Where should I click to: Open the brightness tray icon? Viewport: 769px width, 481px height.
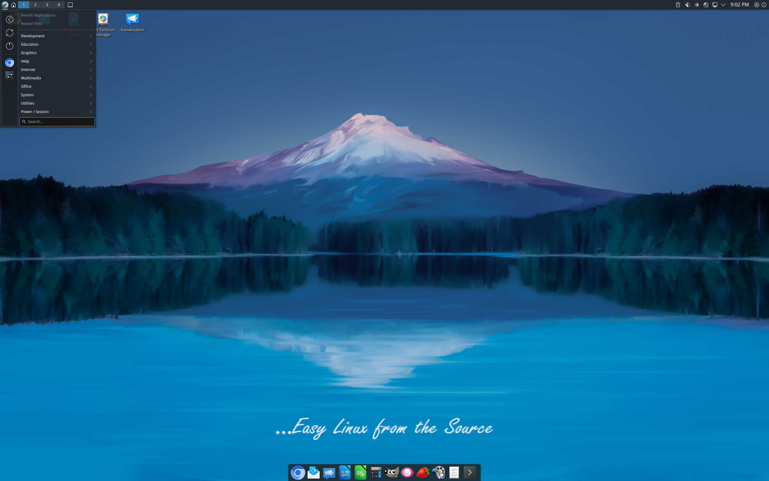click(x=697, y=5)
